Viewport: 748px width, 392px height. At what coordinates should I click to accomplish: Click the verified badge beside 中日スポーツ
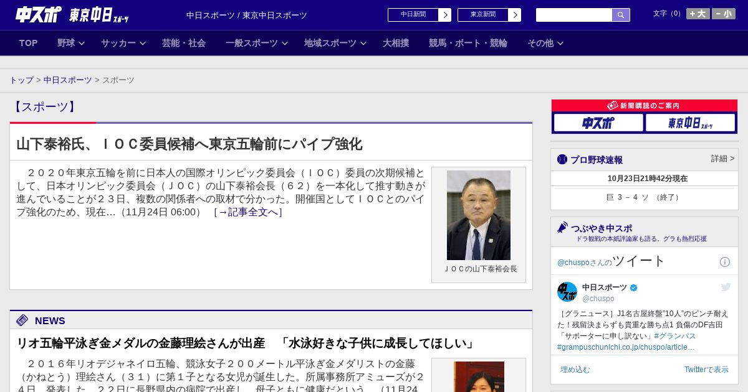coord(634,287)
